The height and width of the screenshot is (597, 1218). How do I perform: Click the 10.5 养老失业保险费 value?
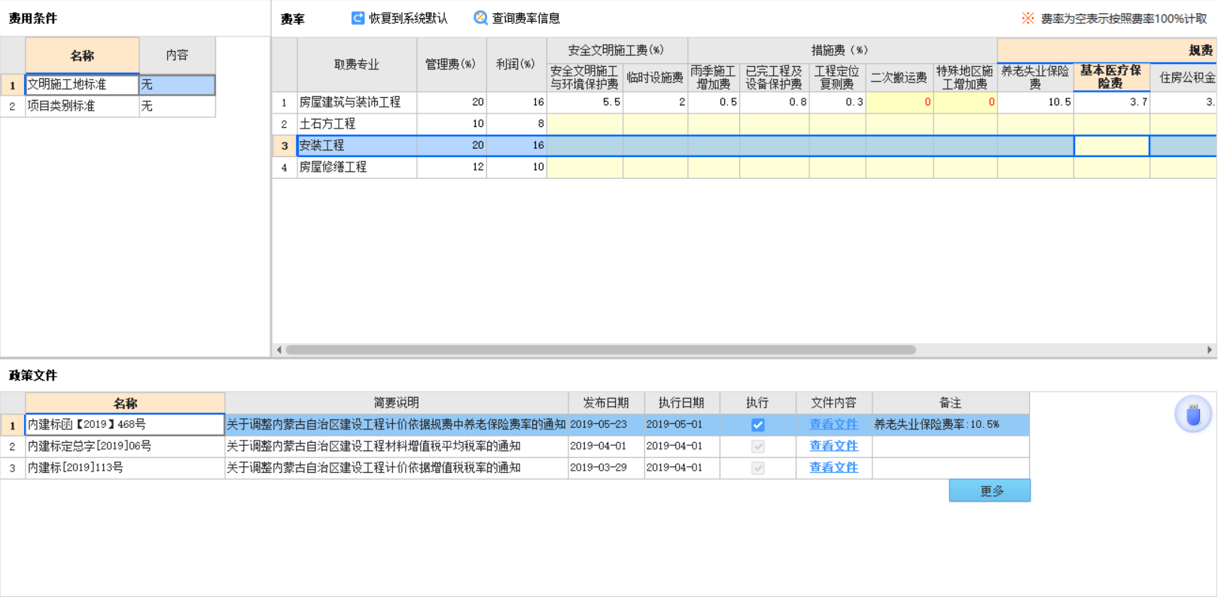pos(1035,102)
